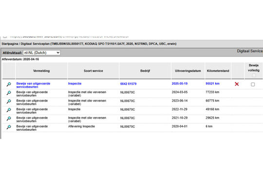Open magnifier for the 2021-10-29 service entry
The width and height of the screenshot is (263, 175).
click(x=9, y=119)
